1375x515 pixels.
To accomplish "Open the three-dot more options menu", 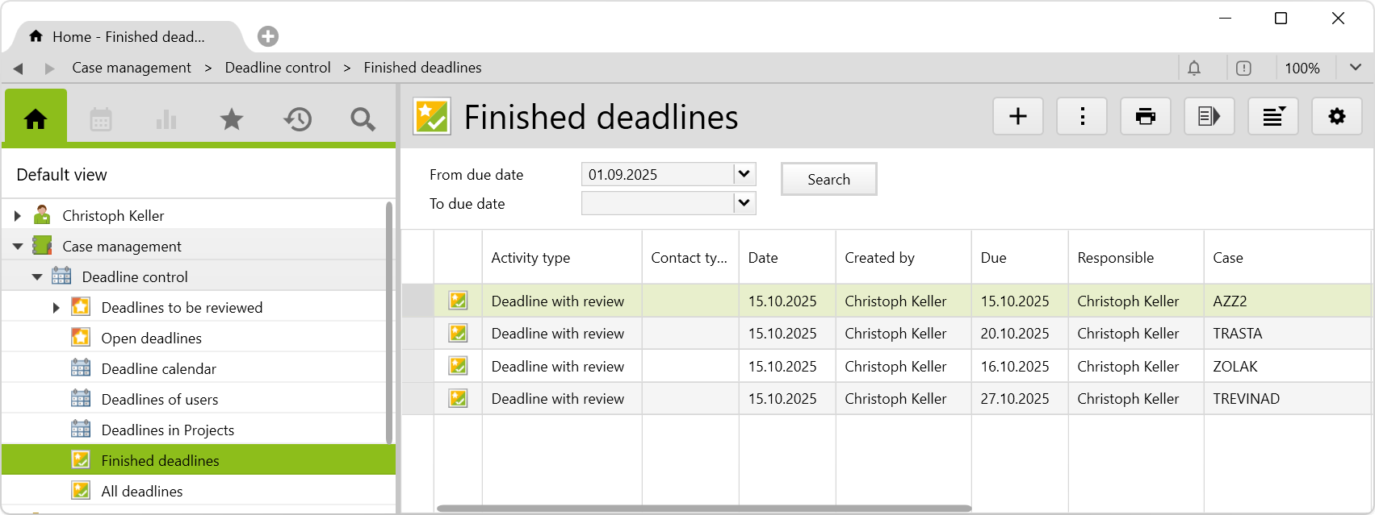I will click(x=1082, y=117).
